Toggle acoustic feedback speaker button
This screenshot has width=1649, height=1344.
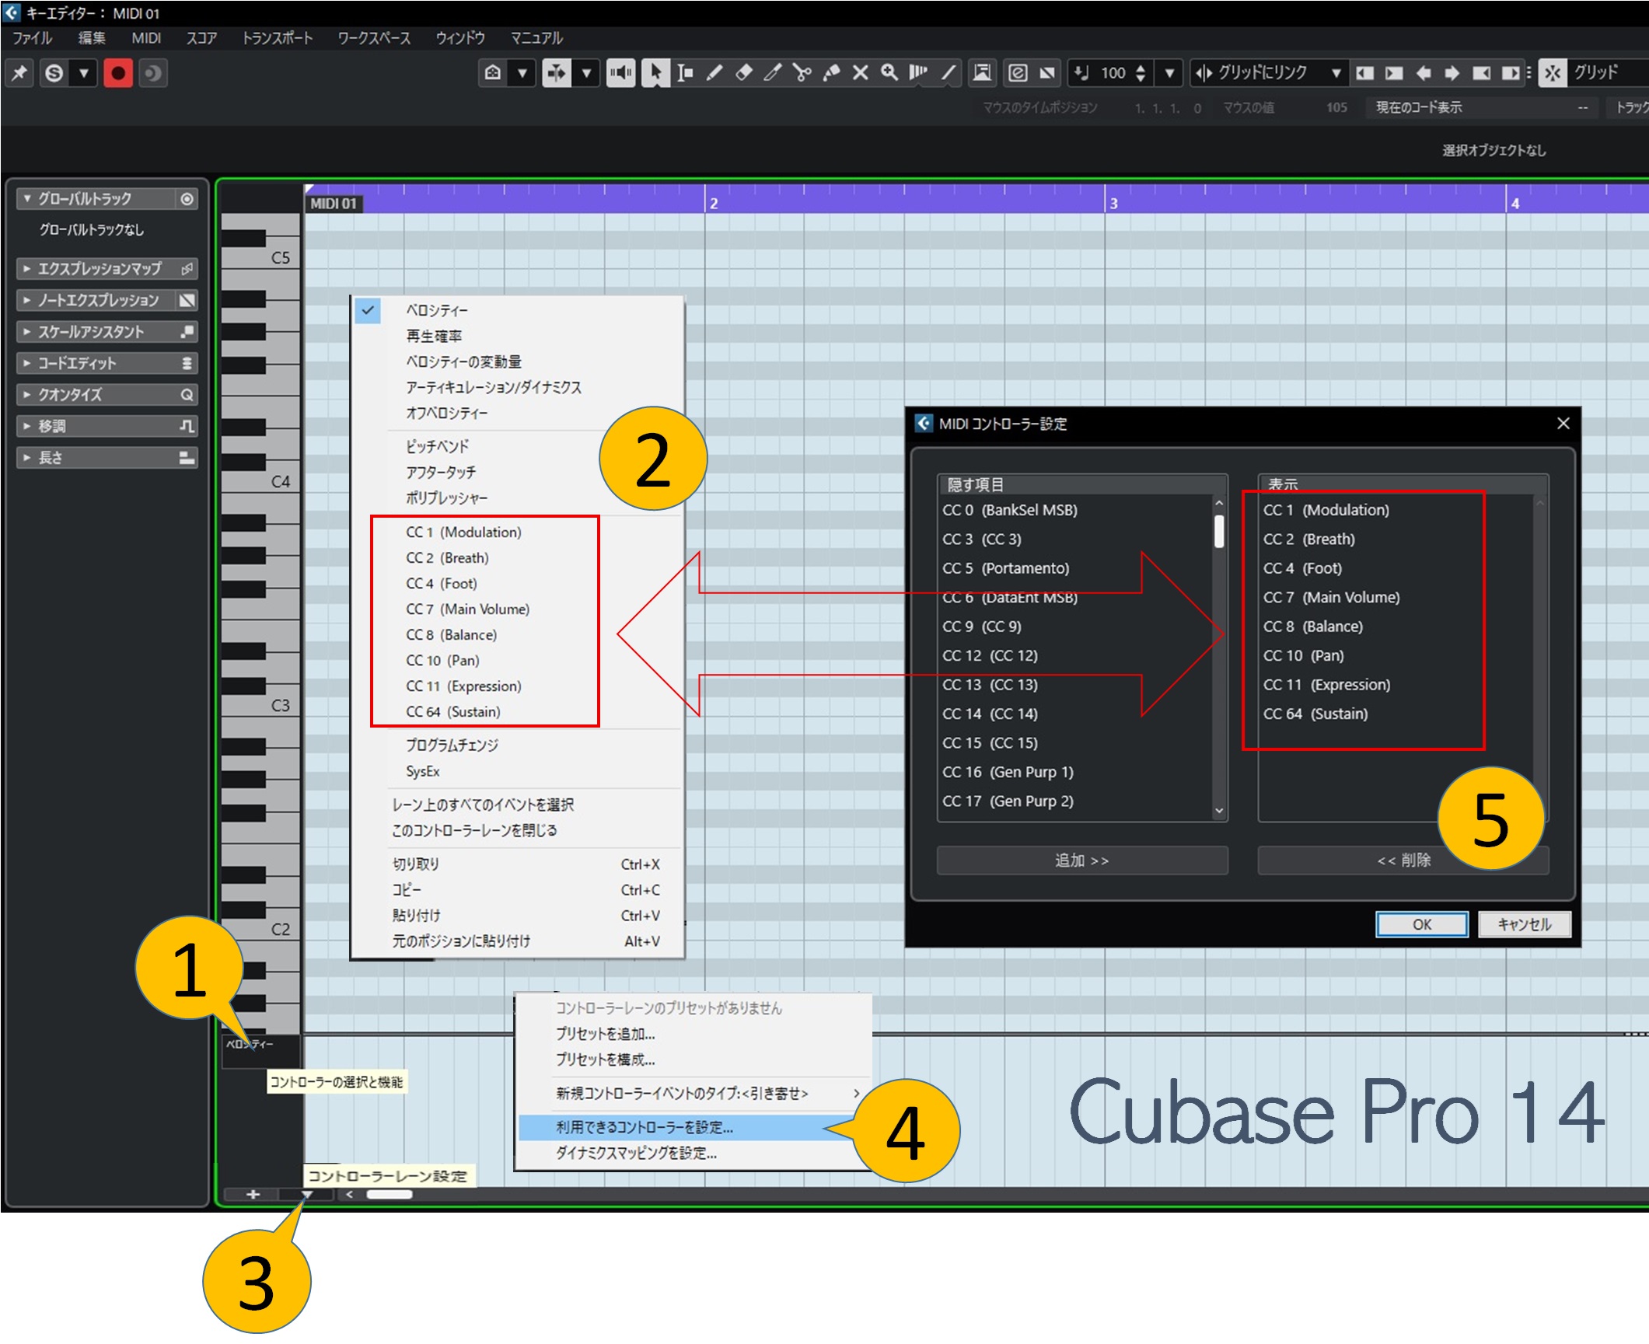pos(620,73)
